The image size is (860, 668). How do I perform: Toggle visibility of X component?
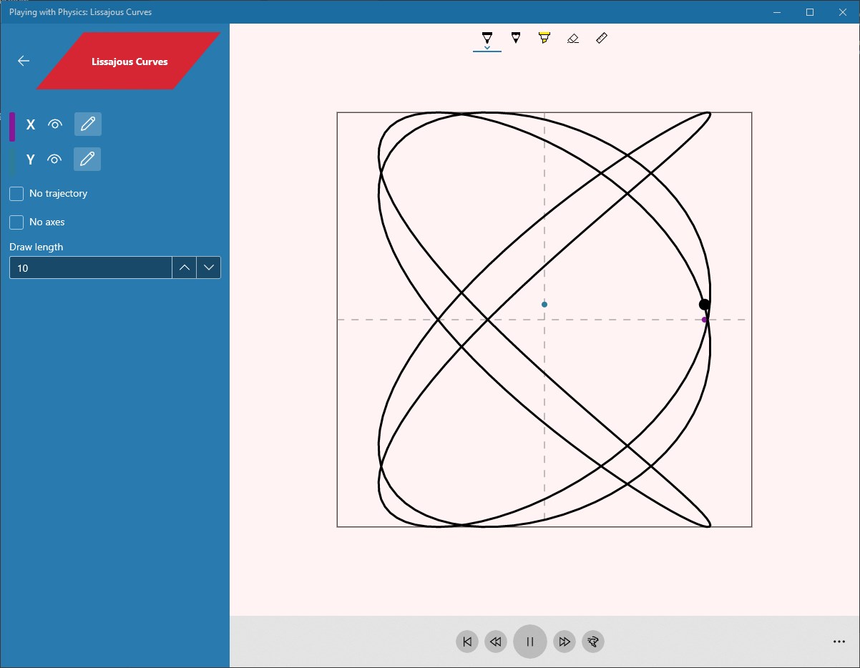[x=54, y=124]
